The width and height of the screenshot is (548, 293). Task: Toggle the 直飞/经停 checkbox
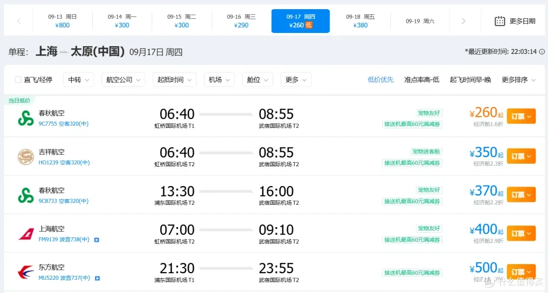point(18,80)
